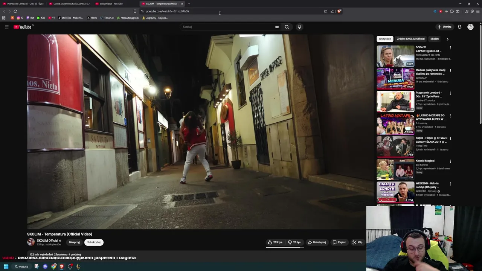Open Chrome from the taskbar
The height and width of the screenshot is (271, 482).
54,266
